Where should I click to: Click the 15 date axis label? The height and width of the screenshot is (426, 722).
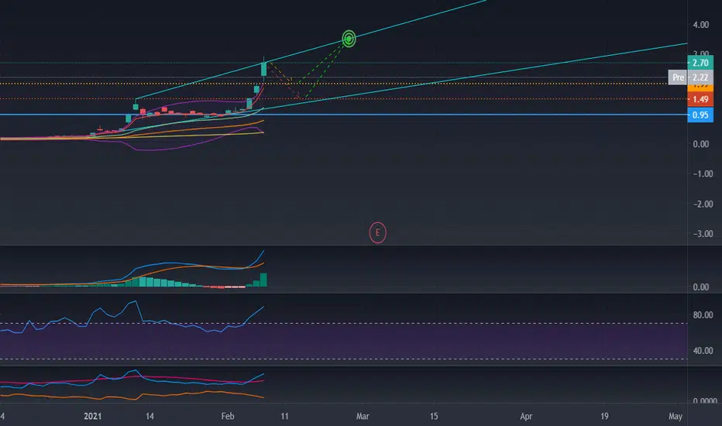click(x=434, y=416)
